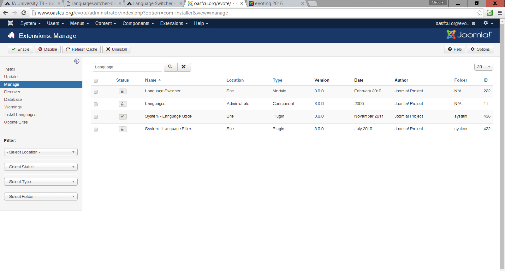Viewport: 505px width, 271px height.
Task: Open the Menus menu
Action: click(80, 23)
